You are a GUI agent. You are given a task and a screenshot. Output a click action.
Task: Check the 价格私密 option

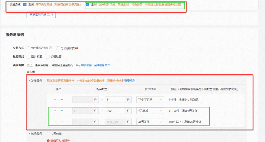click(x=48, y=57)
